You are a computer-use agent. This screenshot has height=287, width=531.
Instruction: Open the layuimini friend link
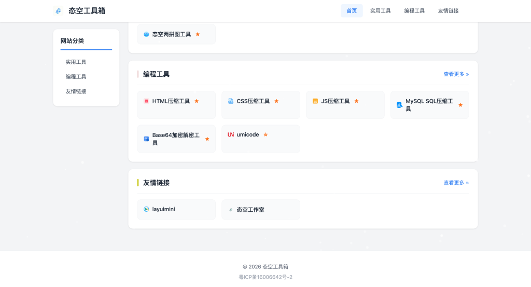(176, 209)
